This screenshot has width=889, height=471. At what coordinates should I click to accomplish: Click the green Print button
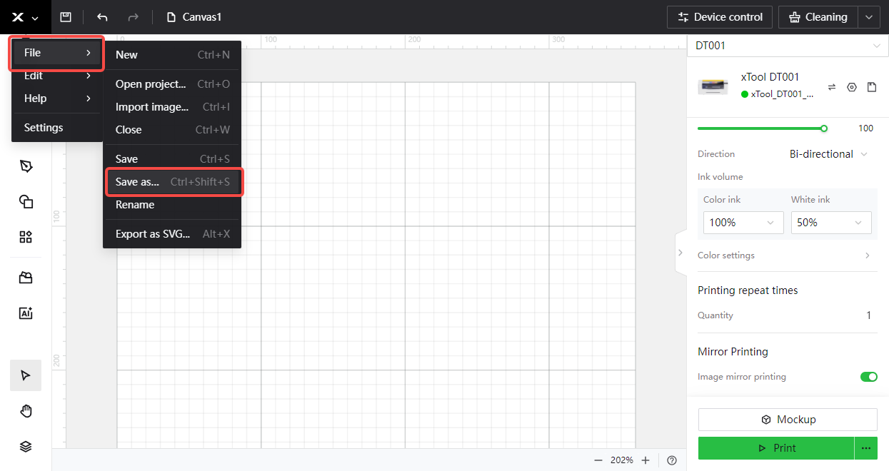coord(776,448)
